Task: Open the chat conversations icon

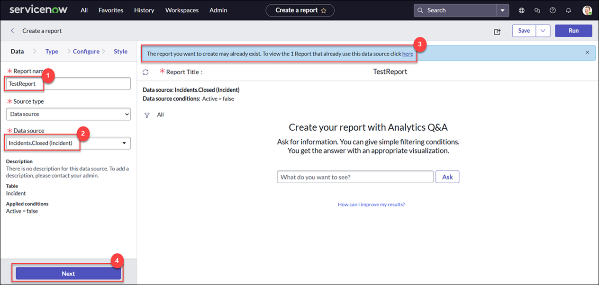Action: pyautogui.click(x=537, y=10)
